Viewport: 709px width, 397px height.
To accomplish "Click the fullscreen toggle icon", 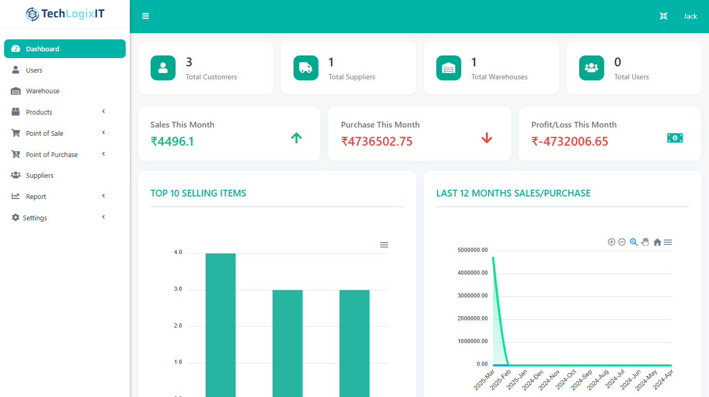I will pos(663,16).
